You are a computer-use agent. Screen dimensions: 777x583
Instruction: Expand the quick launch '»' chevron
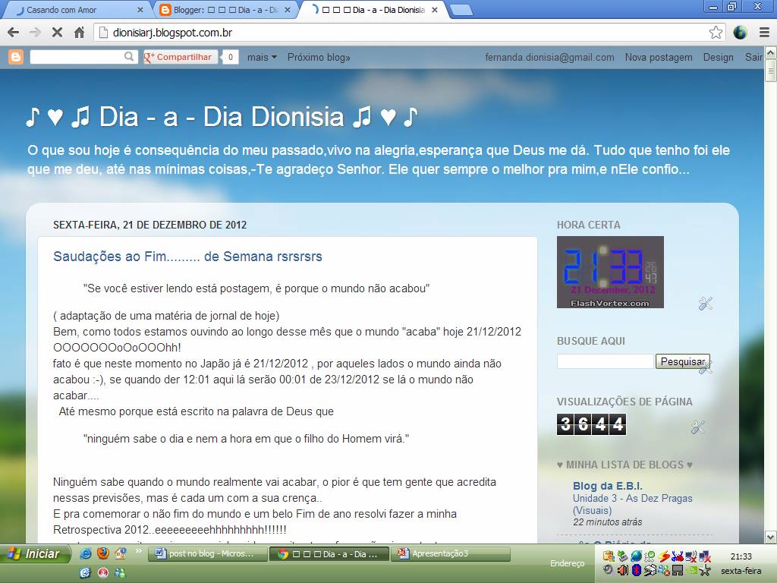[x=138, y=551]
